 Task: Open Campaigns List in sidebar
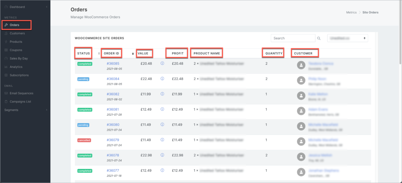(20, 102)
